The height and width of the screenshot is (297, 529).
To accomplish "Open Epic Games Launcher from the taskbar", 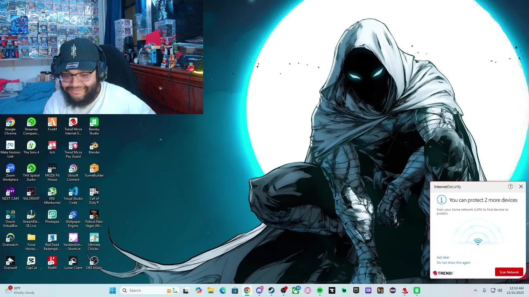I will [x=356, y=290].
